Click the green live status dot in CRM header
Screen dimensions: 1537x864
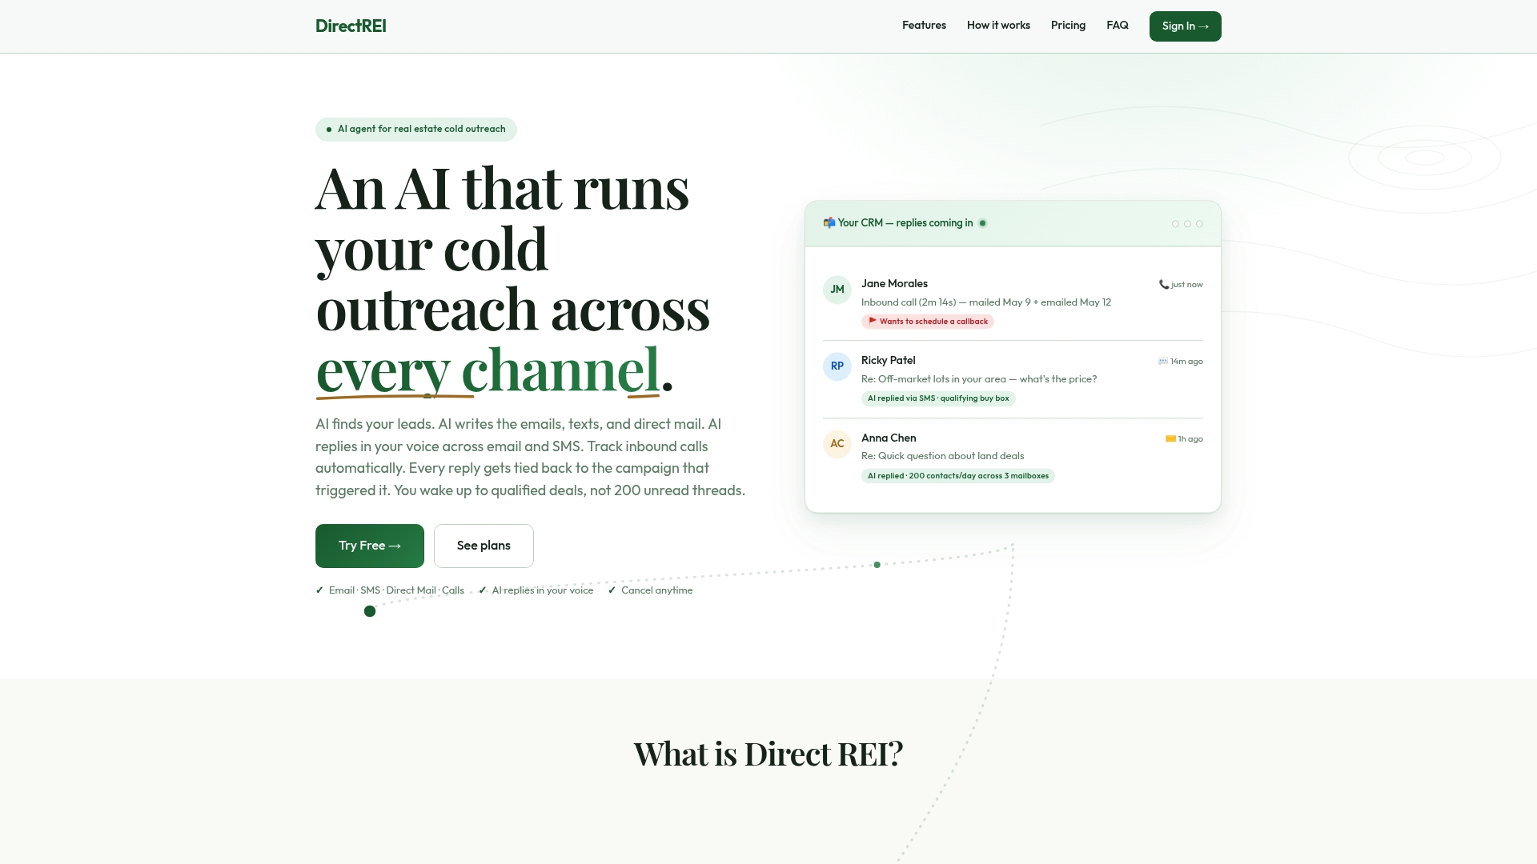[x=982, y=223]
